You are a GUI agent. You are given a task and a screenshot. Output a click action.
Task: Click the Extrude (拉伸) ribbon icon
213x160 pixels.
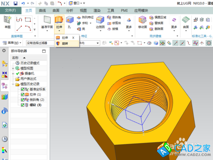pyautogui.click(x=59, y=20)
